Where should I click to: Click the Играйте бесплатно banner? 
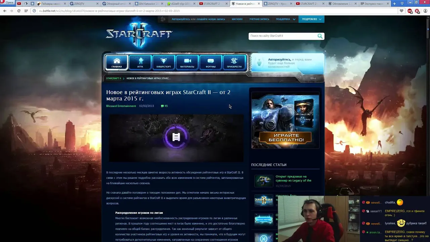coord(285,120)
